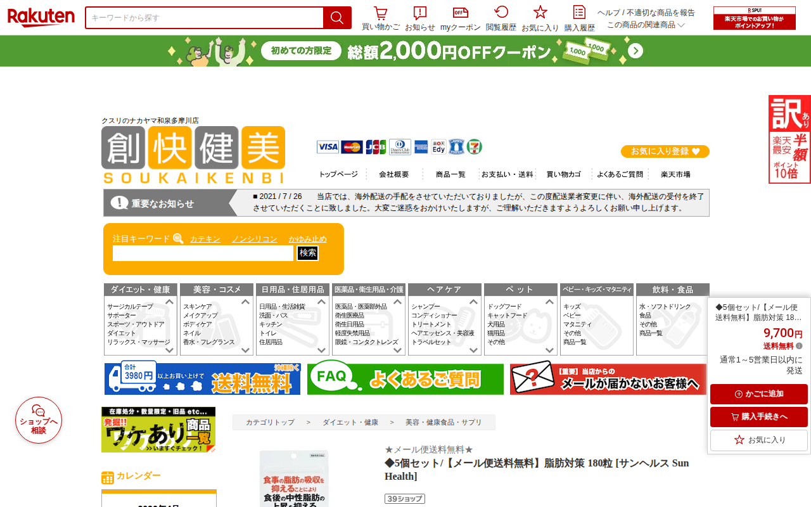Focus the 注目キーワード shop search field

[x=203, y=253]
